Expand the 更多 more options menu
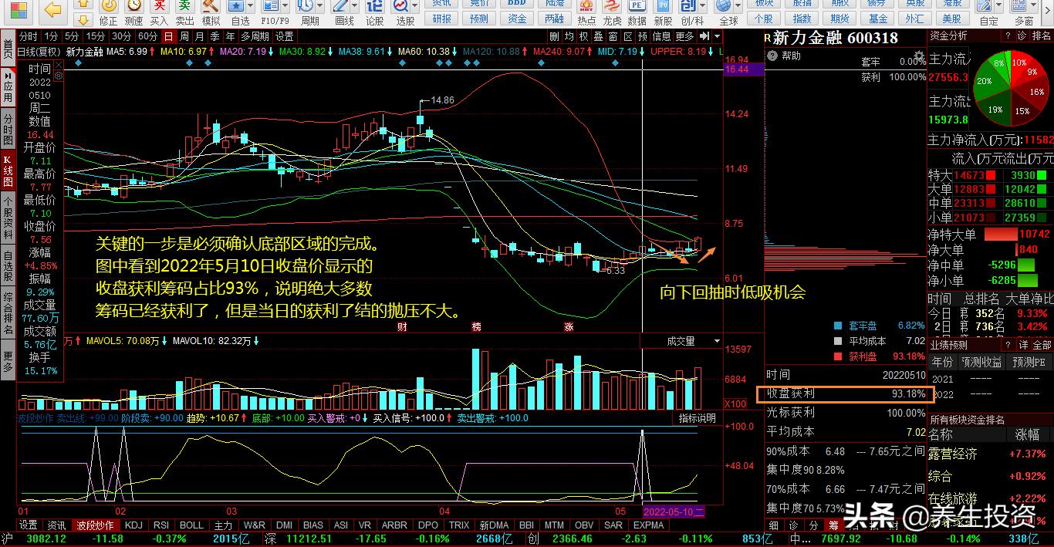Screen dimensions: 1054x547 pos(685,36)
